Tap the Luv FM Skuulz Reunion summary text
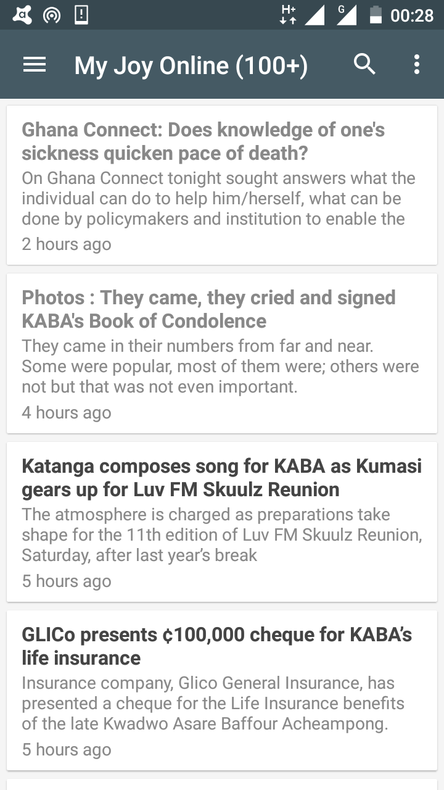The height and width of the screenshot is (790, 444). (222, 534)
